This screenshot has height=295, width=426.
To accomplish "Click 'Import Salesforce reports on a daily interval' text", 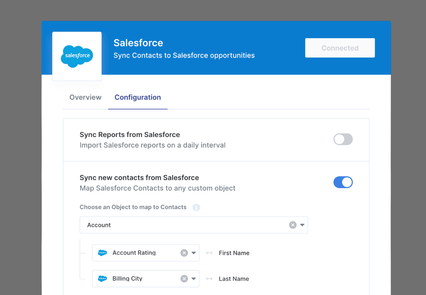I will [x=152, y=145].
